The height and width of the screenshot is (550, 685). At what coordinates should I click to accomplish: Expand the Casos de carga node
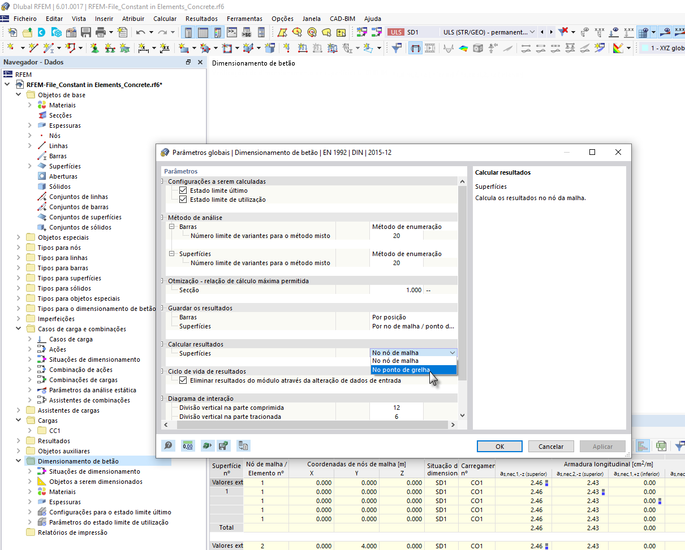tap(29, 339)
